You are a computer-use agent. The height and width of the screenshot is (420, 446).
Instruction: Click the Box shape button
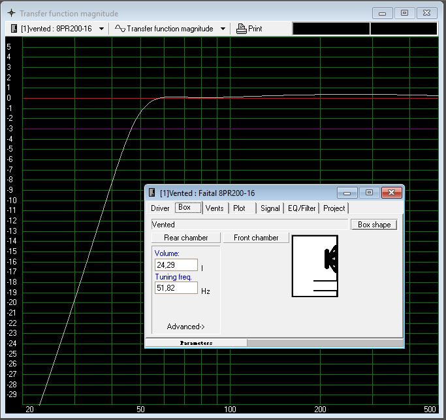[x=374, y=225]
